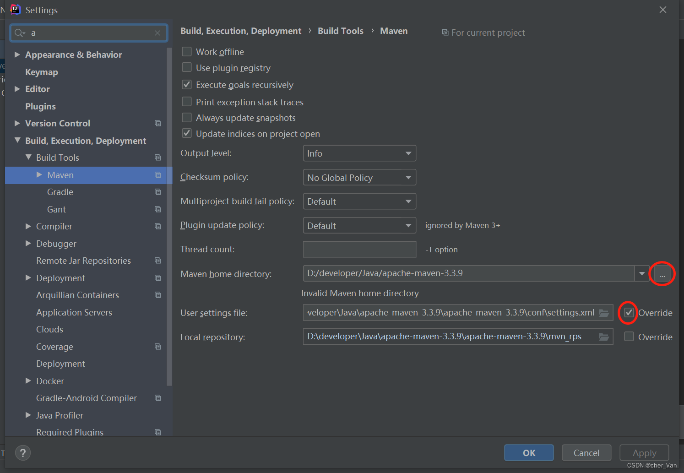Click project-level icon beside Gradle-Android Compiler

(158, 398)
